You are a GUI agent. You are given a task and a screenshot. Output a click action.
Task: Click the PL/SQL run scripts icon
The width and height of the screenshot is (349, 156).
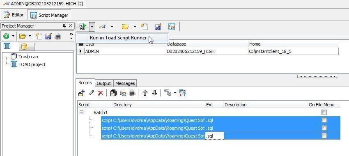(x=83, y=27)
